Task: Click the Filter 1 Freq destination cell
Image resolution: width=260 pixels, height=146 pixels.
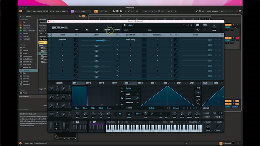Action: (x=131, y=40)
